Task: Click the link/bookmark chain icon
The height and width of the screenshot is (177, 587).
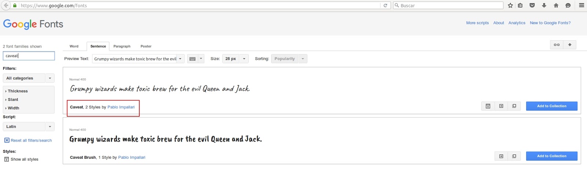Action: (x=557, y=45)
